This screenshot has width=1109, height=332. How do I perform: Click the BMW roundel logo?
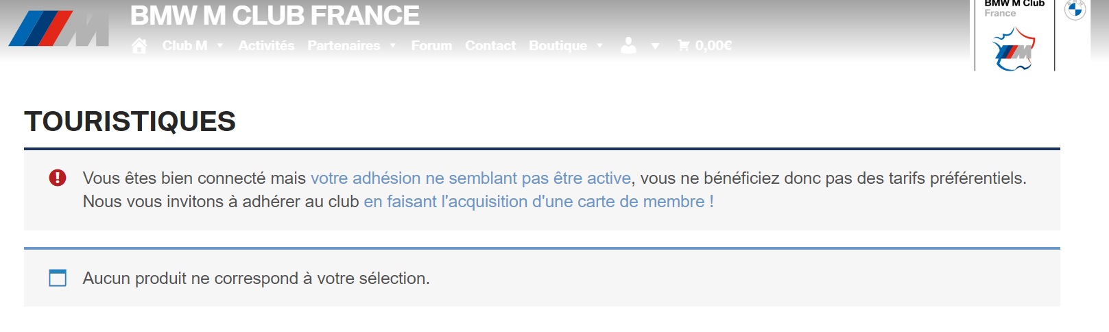1075,10
